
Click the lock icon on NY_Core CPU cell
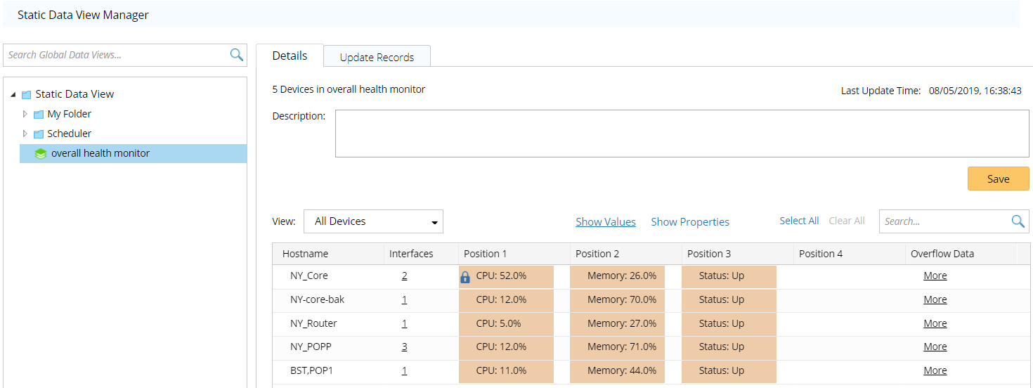(x=464, y=277)
